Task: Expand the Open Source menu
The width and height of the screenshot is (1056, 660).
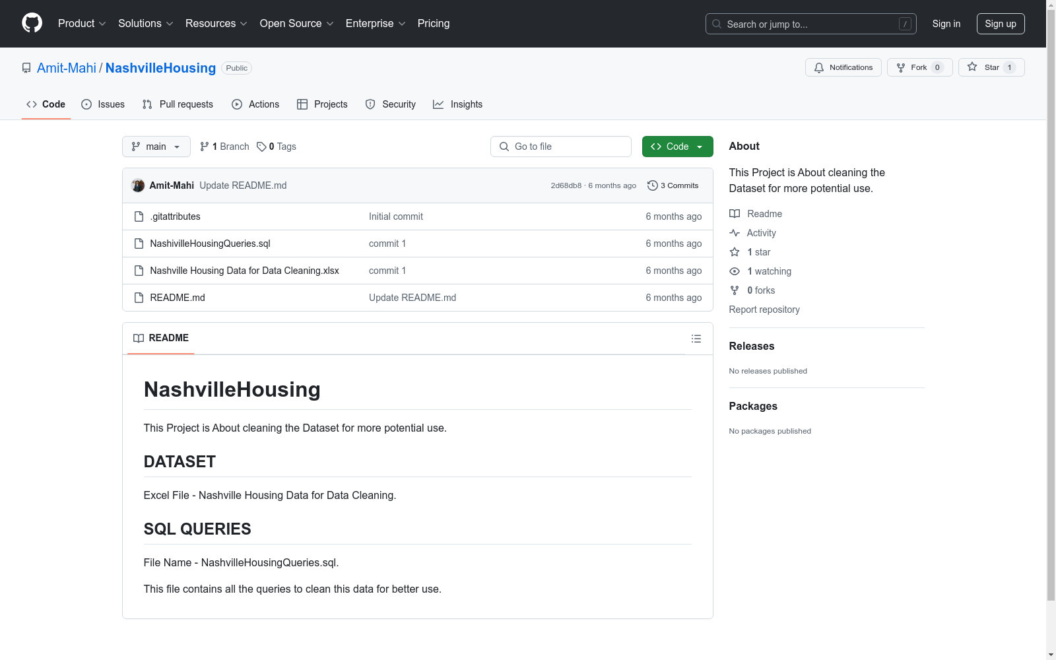Action: point(296,24)
